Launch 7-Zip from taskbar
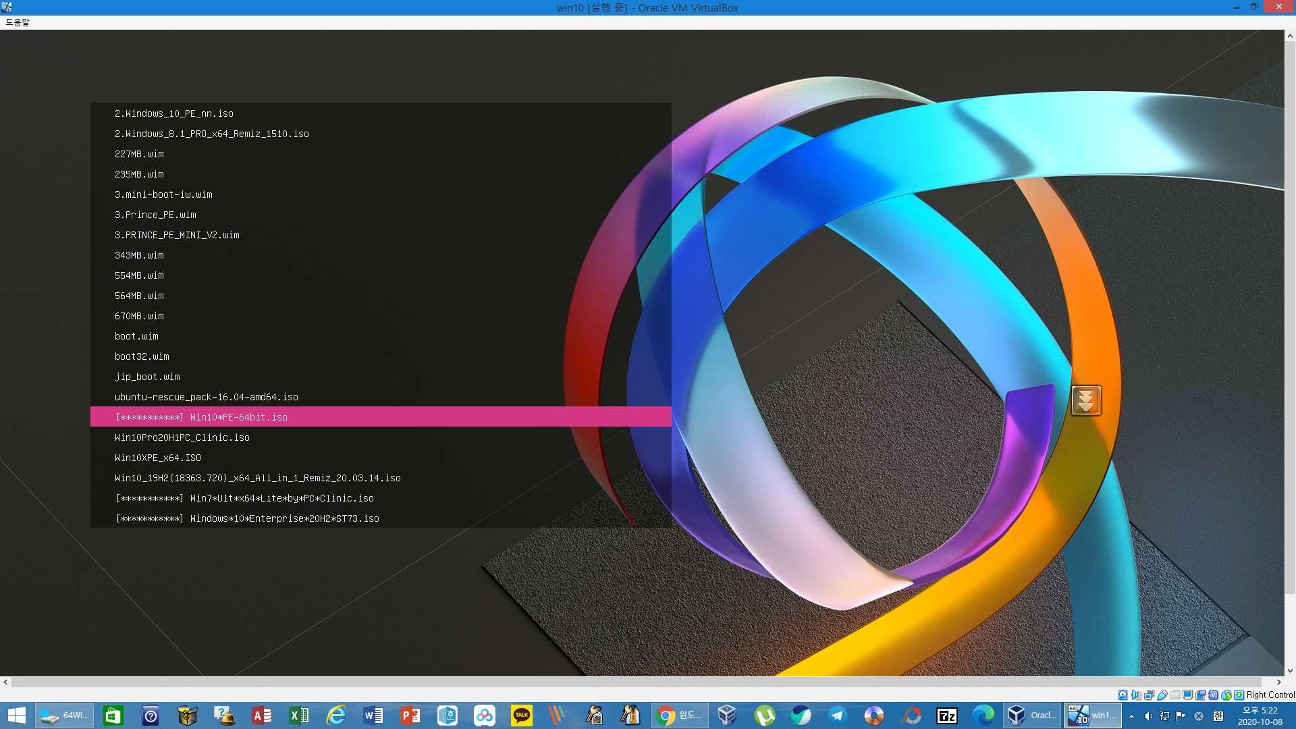Screen dimensions: 1296x729 (x=947, y=715)
